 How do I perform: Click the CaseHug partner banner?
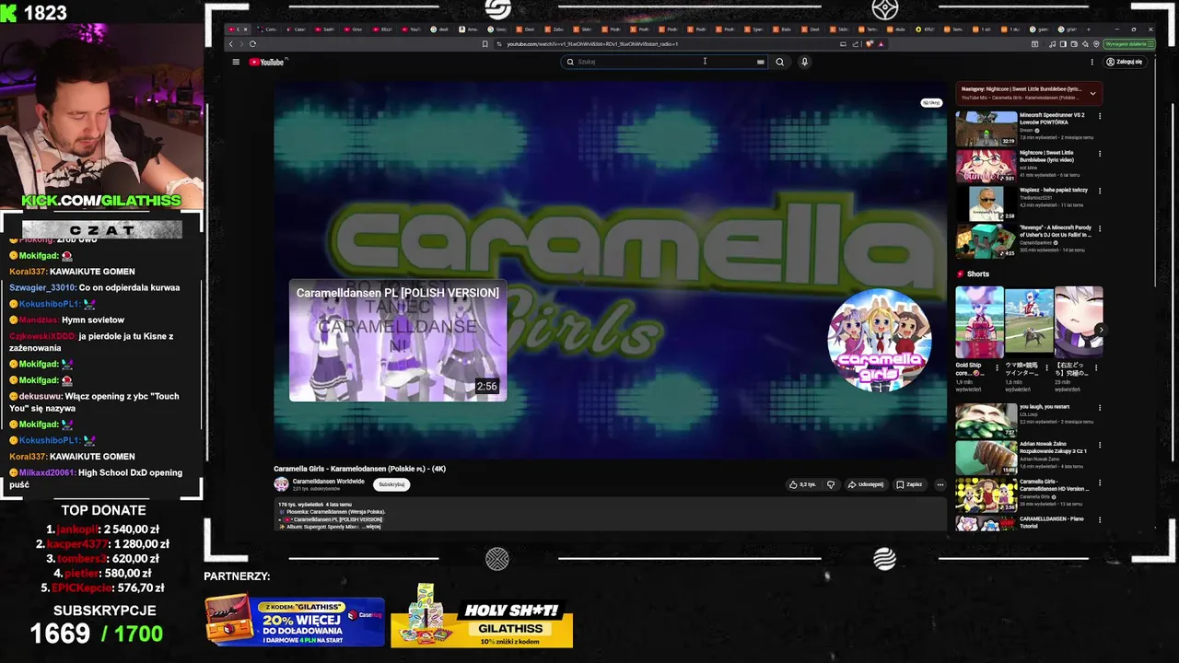tap(295, 621)
